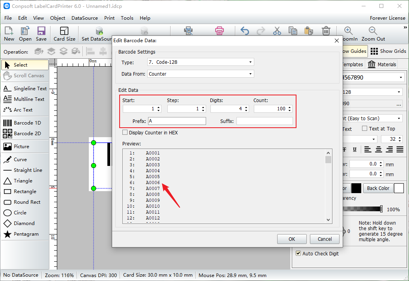Increase the Start counter value

coord(159,107)
